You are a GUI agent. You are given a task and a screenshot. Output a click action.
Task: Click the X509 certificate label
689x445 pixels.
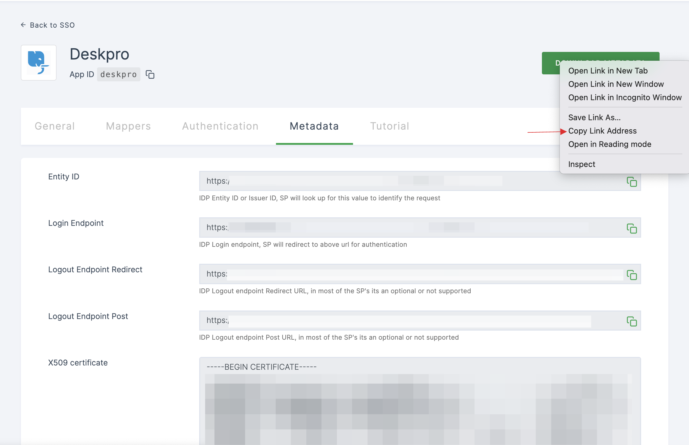(x=78, y=363)
